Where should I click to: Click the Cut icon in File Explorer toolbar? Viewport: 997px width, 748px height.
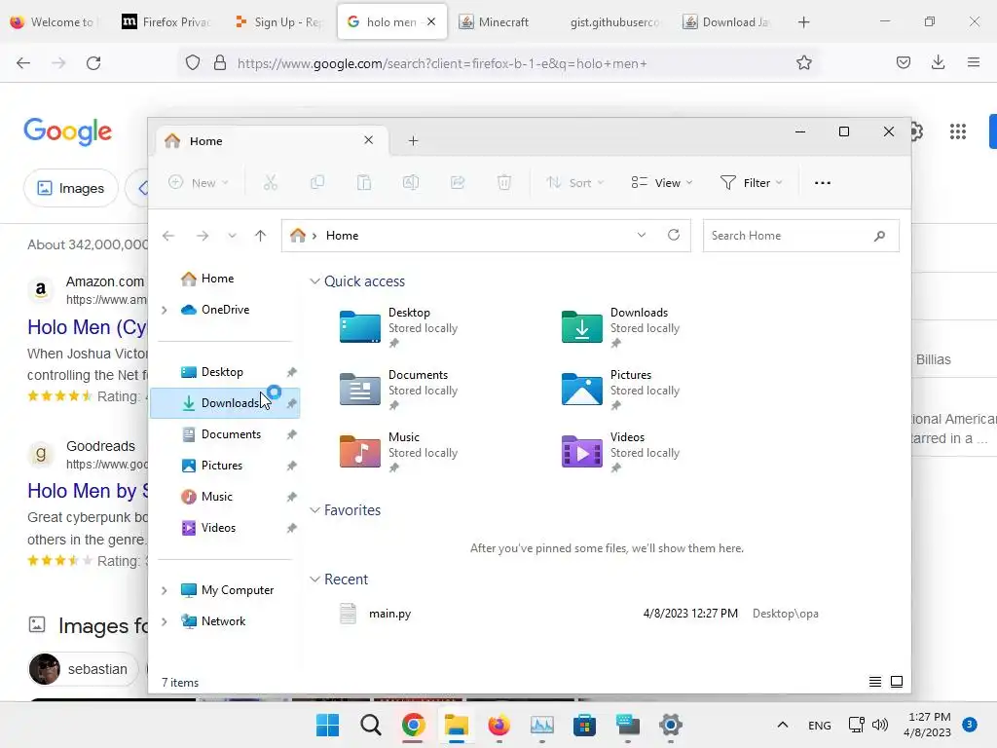[271, 182]
